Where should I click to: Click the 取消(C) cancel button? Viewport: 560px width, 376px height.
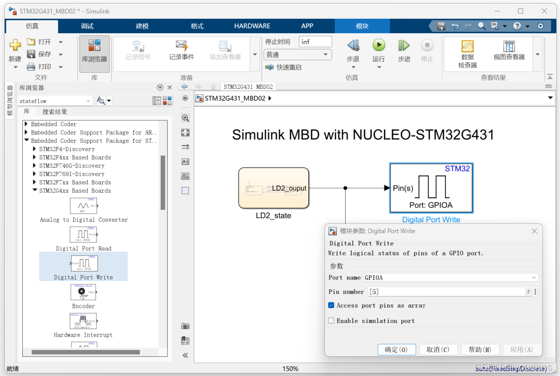438,350
